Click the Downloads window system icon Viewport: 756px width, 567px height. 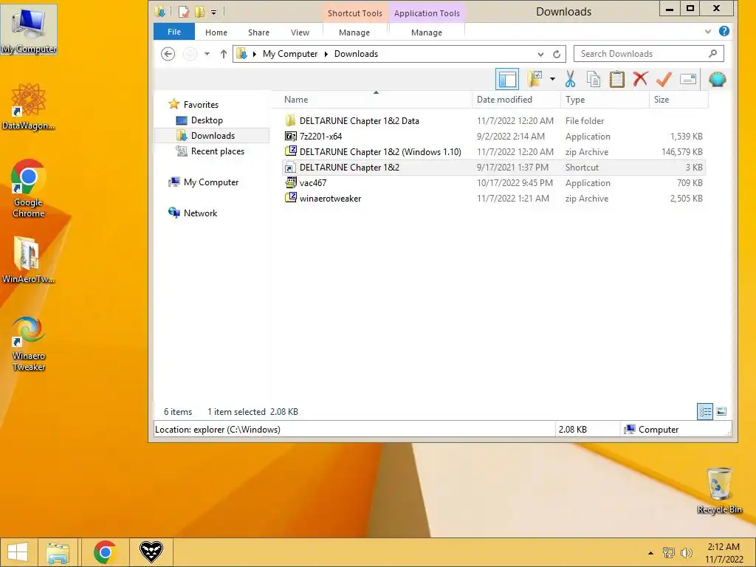159,12
